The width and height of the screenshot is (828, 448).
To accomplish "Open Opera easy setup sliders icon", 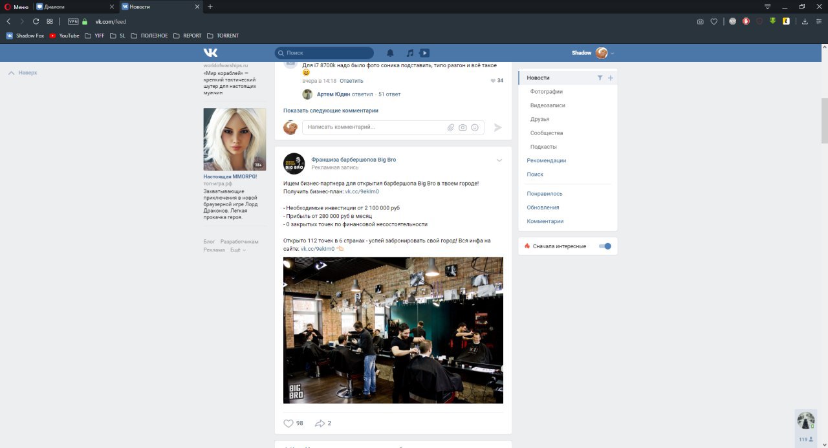I will [818, 21].
